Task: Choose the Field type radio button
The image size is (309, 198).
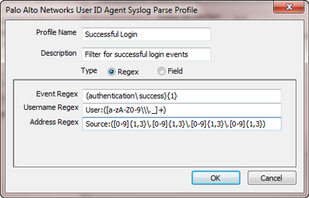Action: point(161,72)
